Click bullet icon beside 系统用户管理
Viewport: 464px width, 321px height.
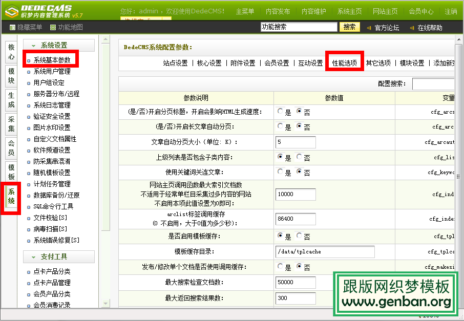29,72
